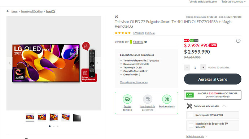Click the No disponible para retiro icon

(x=148, y=99)
